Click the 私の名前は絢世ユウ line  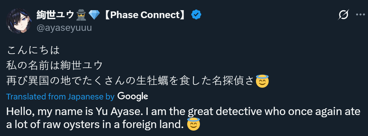pyautogui.click(x=54, y=66)
